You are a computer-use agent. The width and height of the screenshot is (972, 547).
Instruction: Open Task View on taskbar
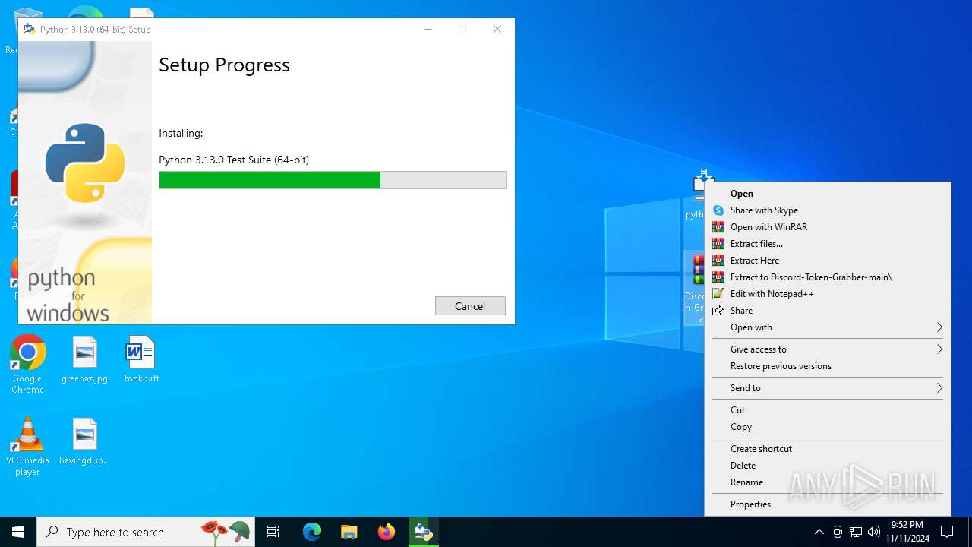(273, 532)
